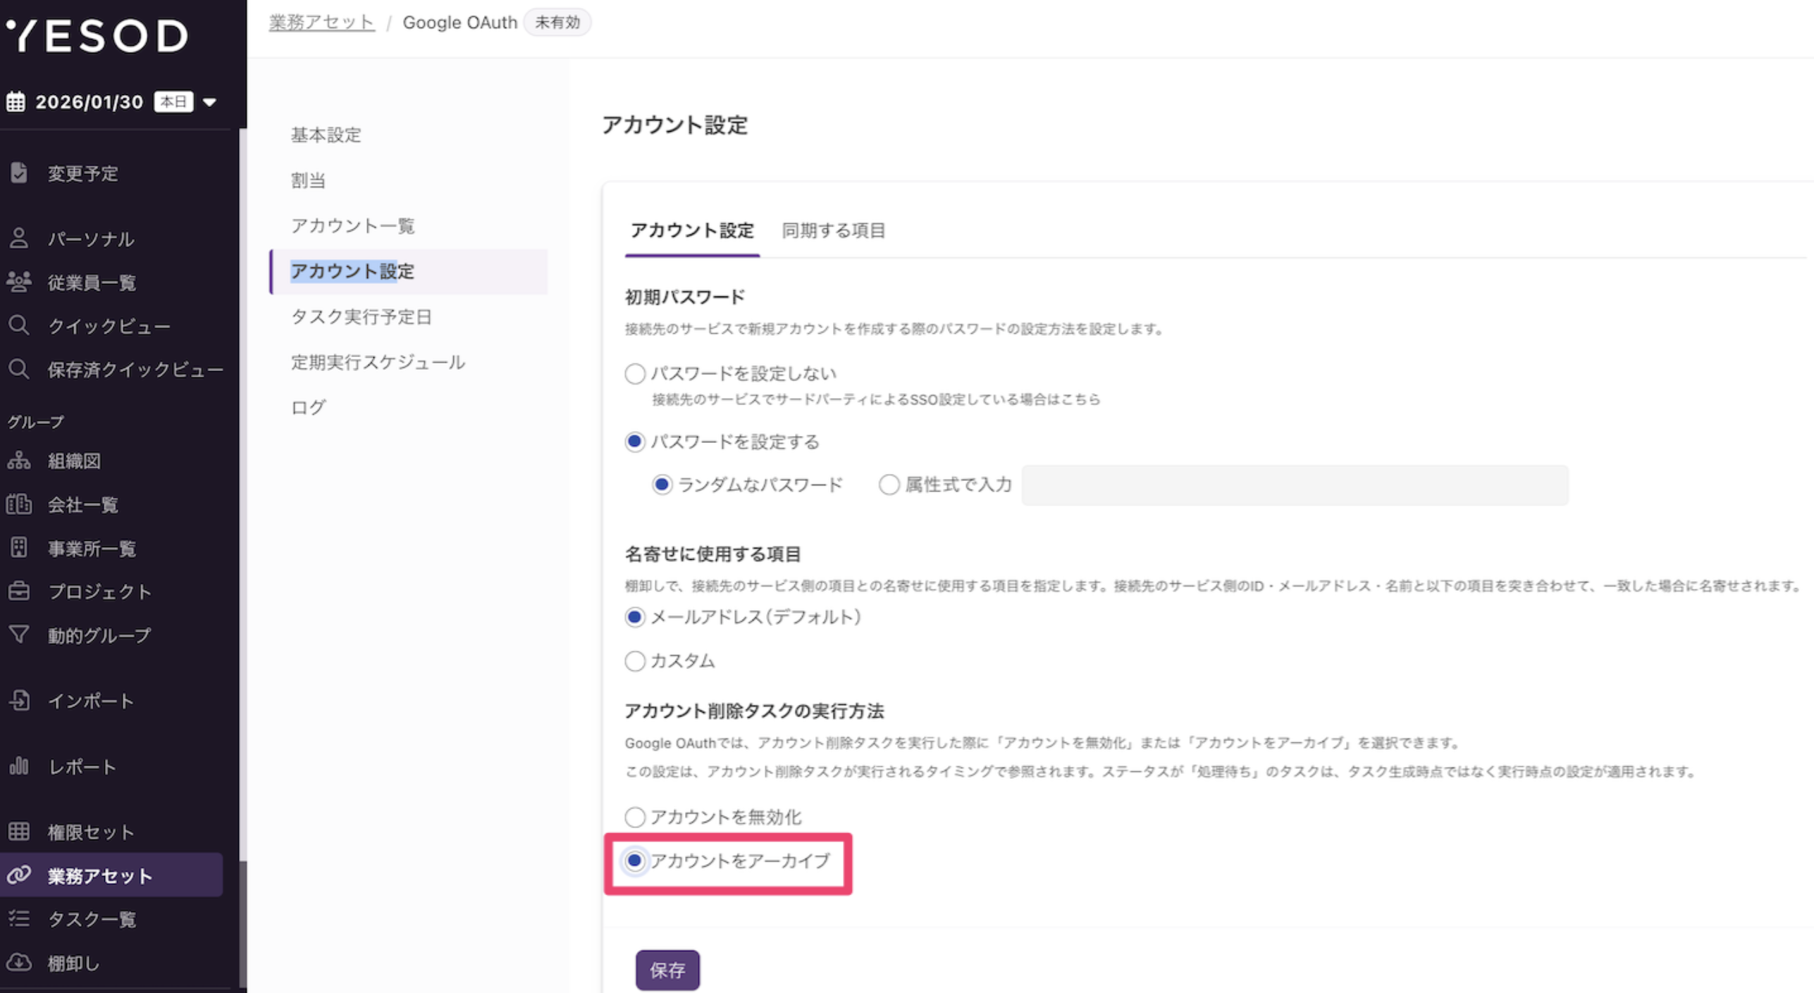1814x993 pixels.
Task: Select メールアドレス(デフォルト) radio button
Action: pos(635,618)
